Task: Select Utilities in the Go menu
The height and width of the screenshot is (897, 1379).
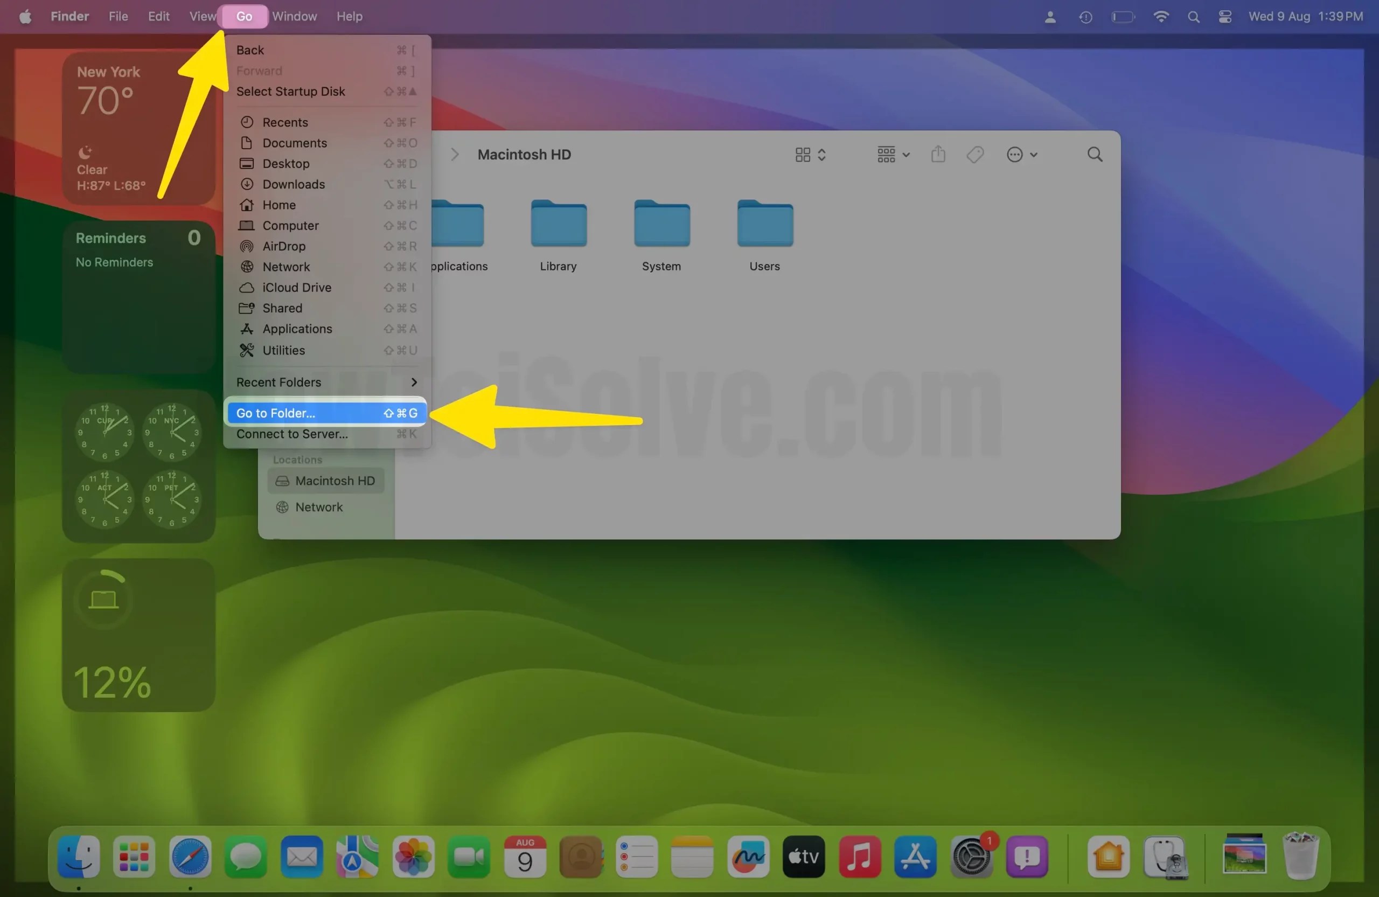Action: click(x=284, y=351)
